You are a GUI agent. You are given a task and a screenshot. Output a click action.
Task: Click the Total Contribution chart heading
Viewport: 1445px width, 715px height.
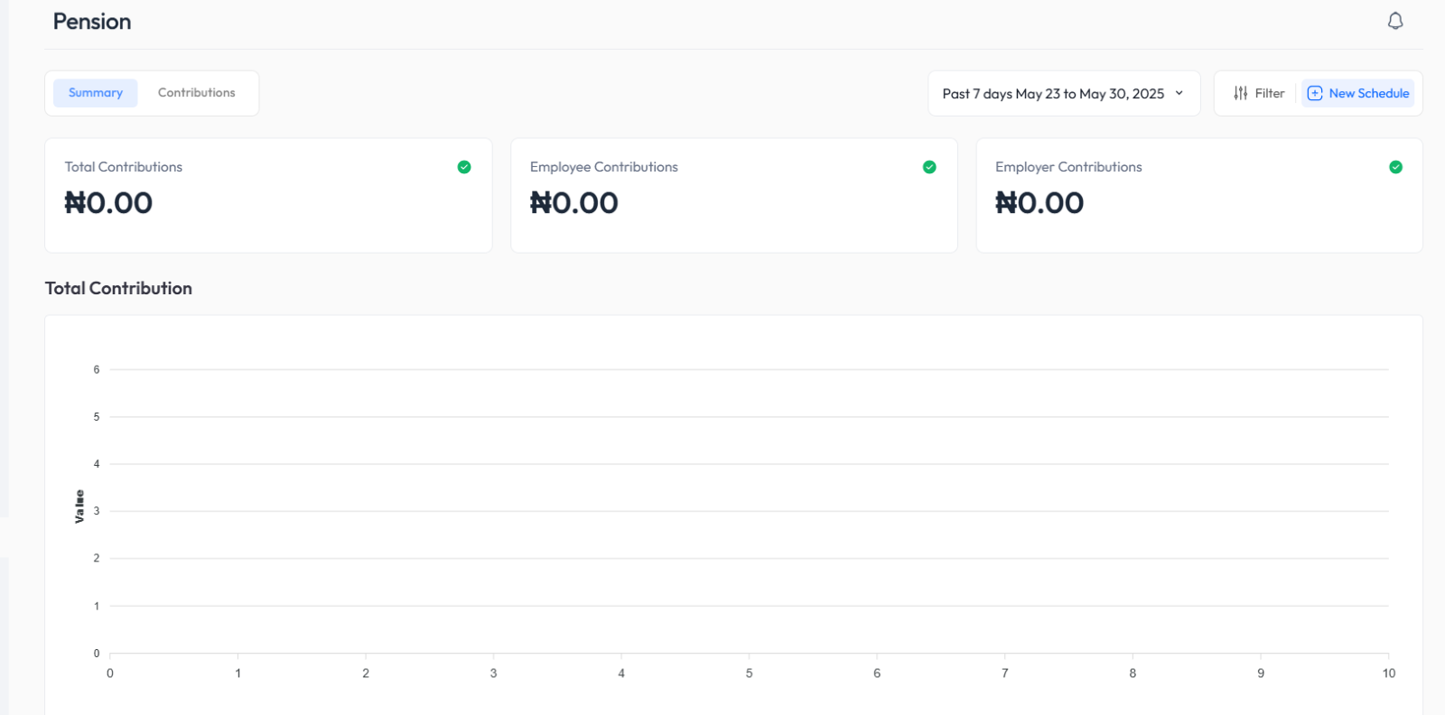click(118, 288)
